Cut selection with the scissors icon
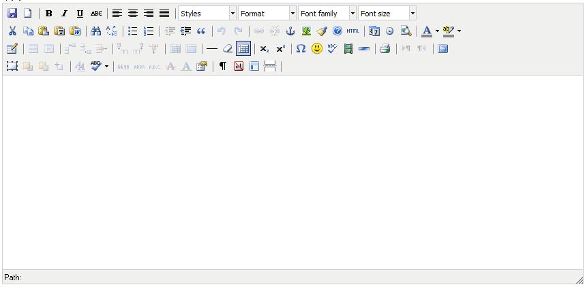The width and height of the screenshot is (587, 287). coord(12,31)
